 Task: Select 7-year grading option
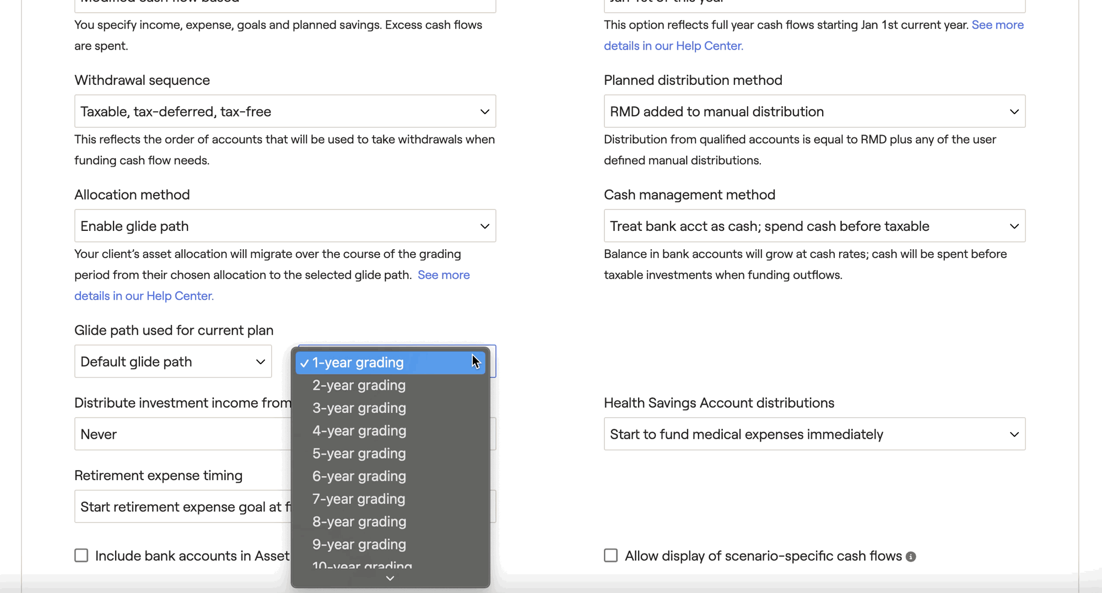point(390,499)
